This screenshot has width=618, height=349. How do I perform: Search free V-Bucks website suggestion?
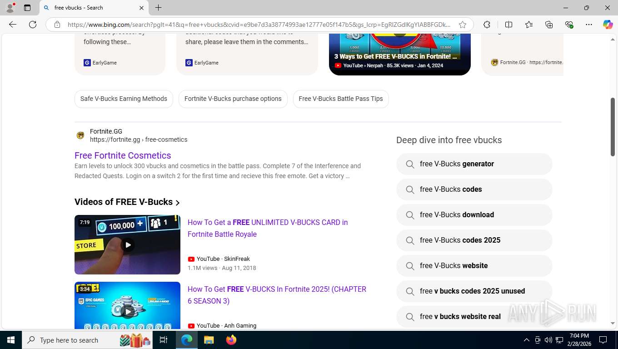click(474, 266)
